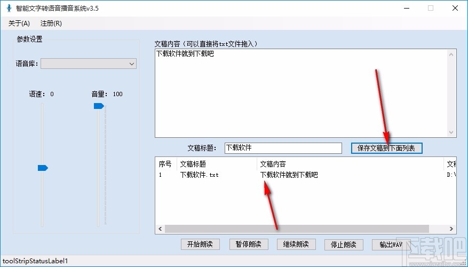Click the 暂停朗读 button
Image resolution: width=468 pixels, height=267 pixels.
pos(248,244)
